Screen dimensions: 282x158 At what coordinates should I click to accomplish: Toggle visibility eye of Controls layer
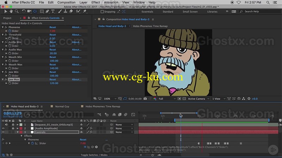3,132
